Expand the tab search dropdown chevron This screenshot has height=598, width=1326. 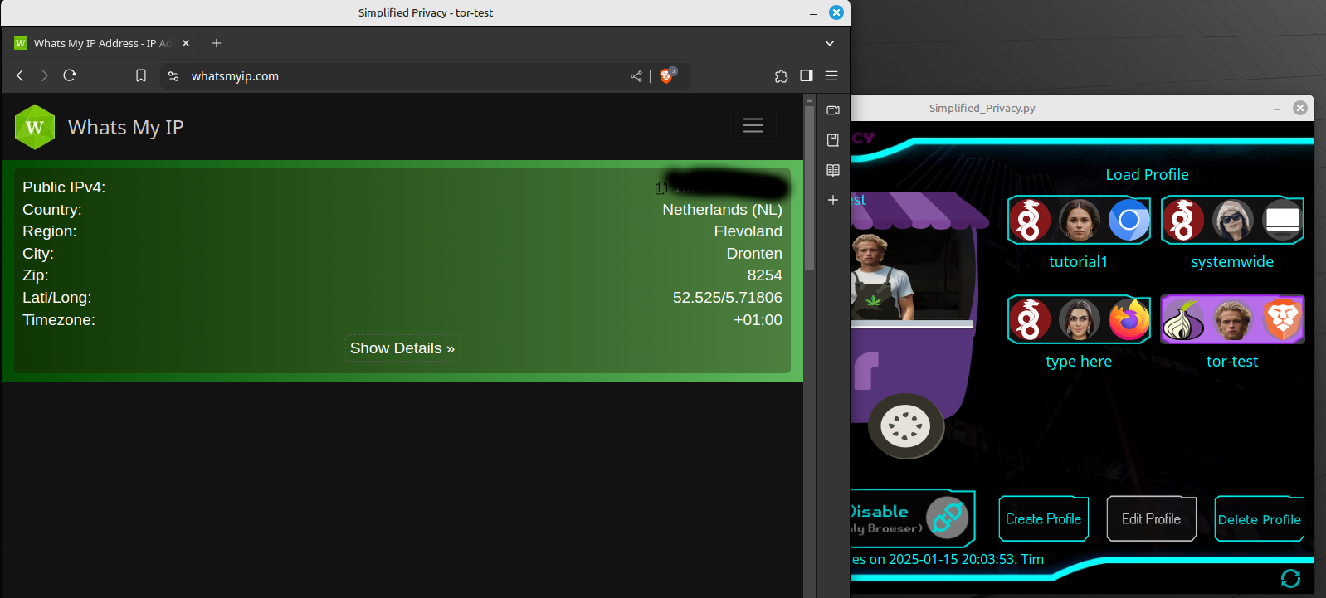click(x=830, y=43)
